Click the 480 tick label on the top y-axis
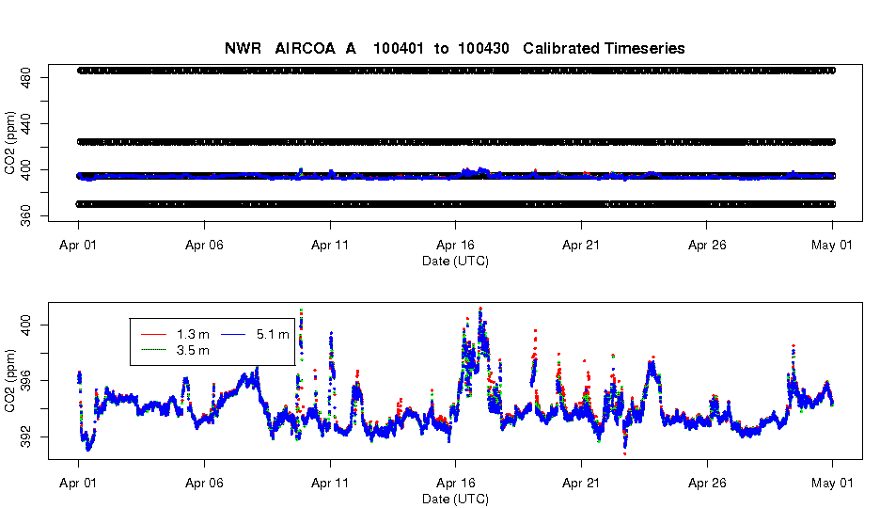 pyautogui.click(x=26, y=77)
